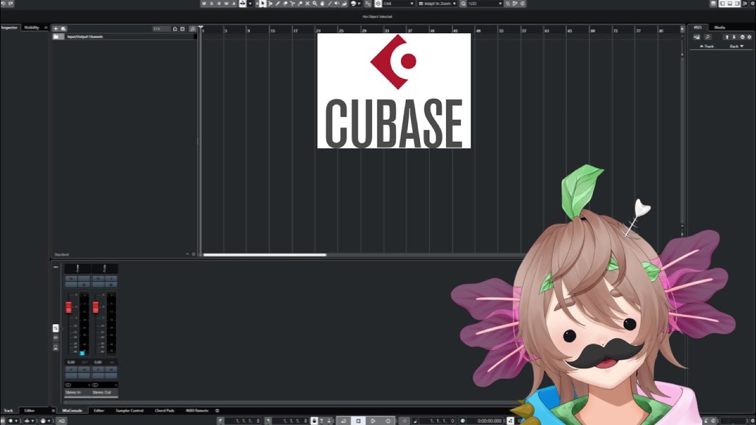Switch to the Media tab
Screen dimensions: 756x425
(x=719, y=28)
